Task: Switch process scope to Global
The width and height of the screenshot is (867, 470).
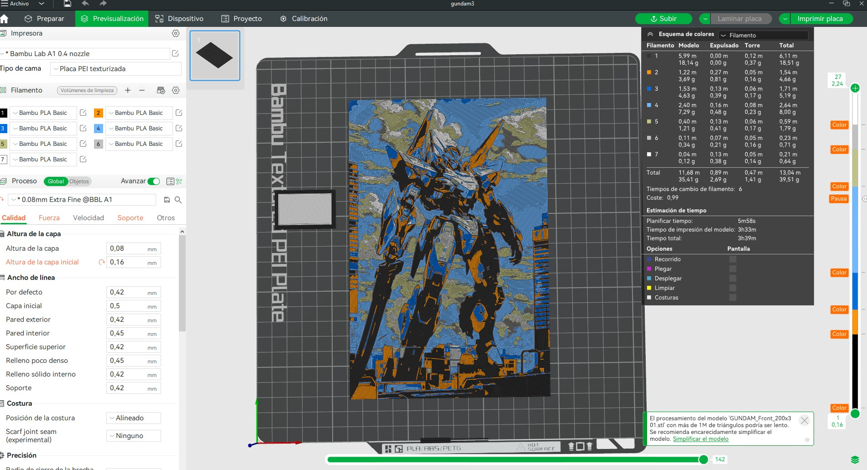Action: tap(56, 181)
